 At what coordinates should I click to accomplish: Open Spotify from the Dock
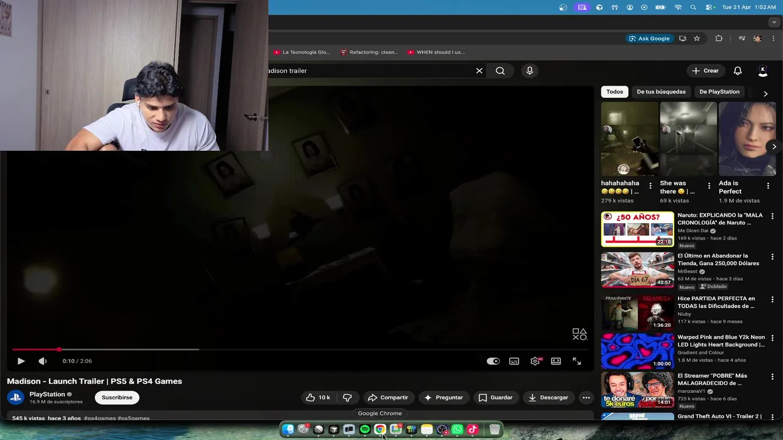pyautogui.click(x=365, y=430)
